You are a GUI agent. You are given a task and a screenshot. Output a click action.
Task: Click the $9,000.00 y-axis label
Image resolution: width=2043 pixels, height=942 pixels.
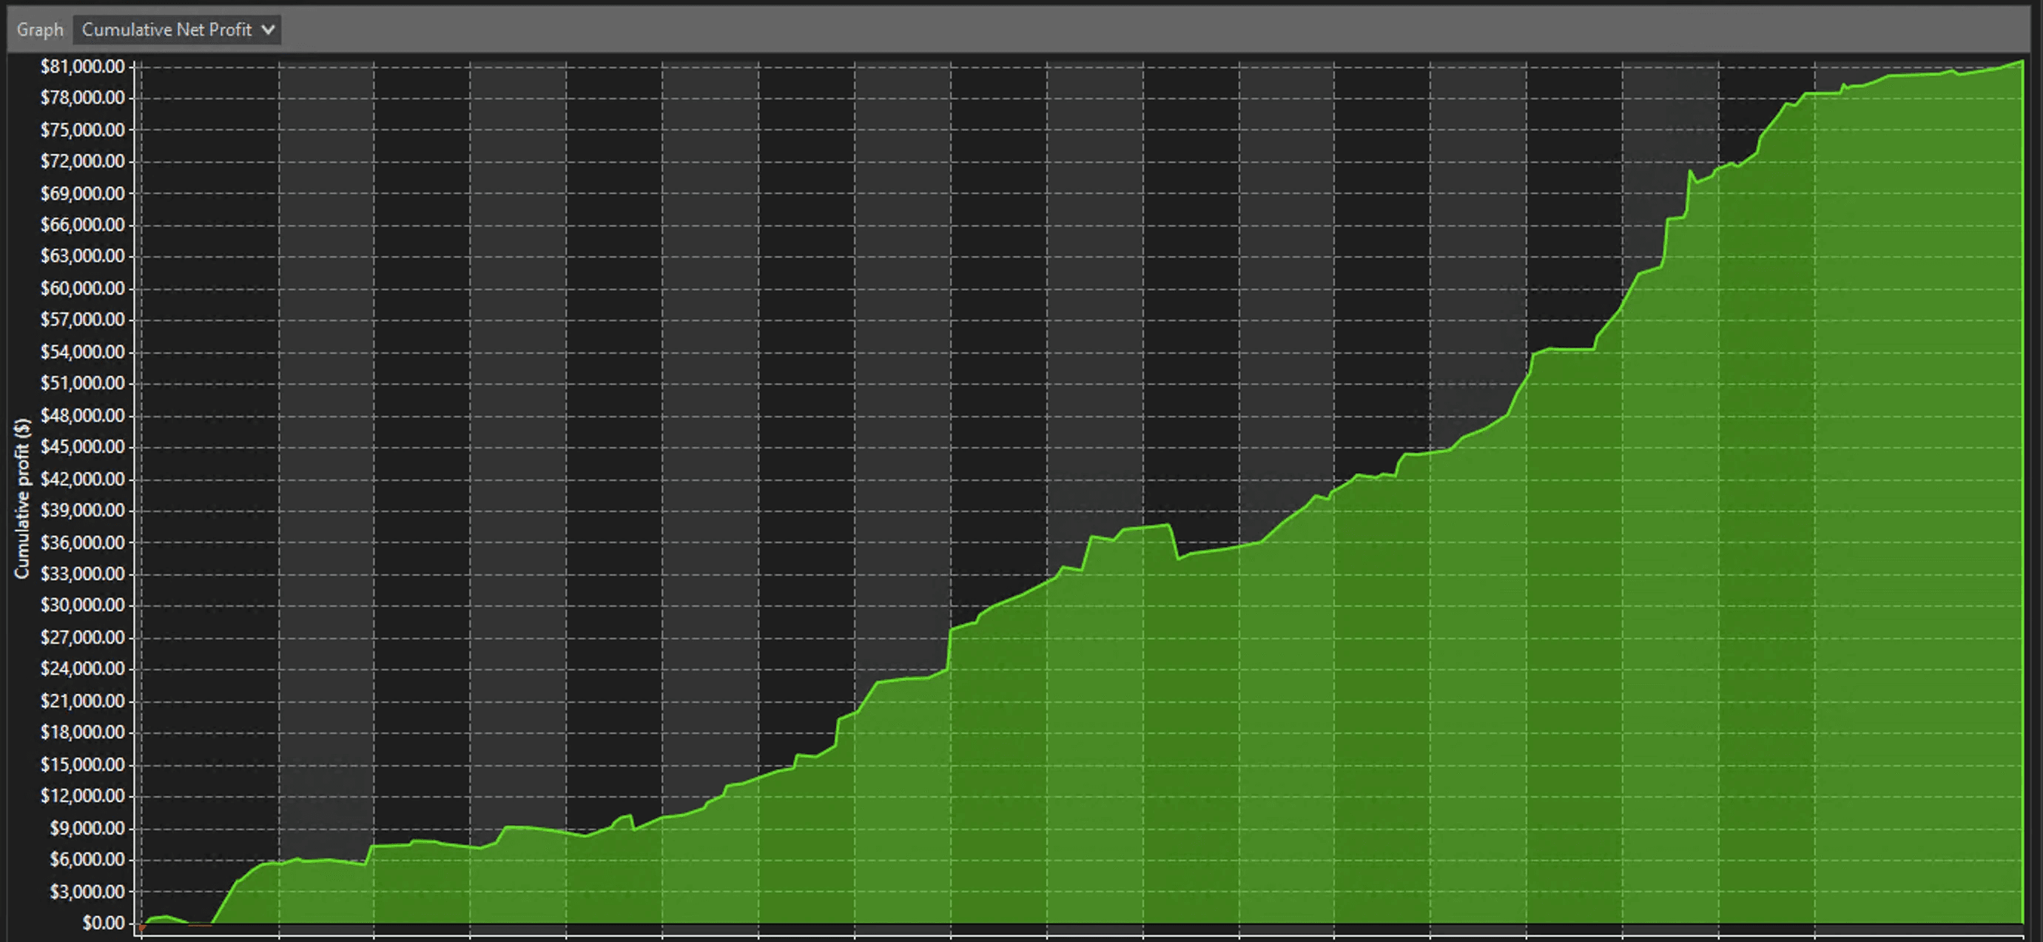[x=87, y=828]
